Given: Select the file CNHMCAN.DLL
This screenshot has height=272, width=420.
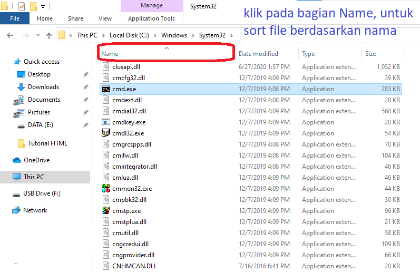Looking at the screenshot, I should point(134,266).
